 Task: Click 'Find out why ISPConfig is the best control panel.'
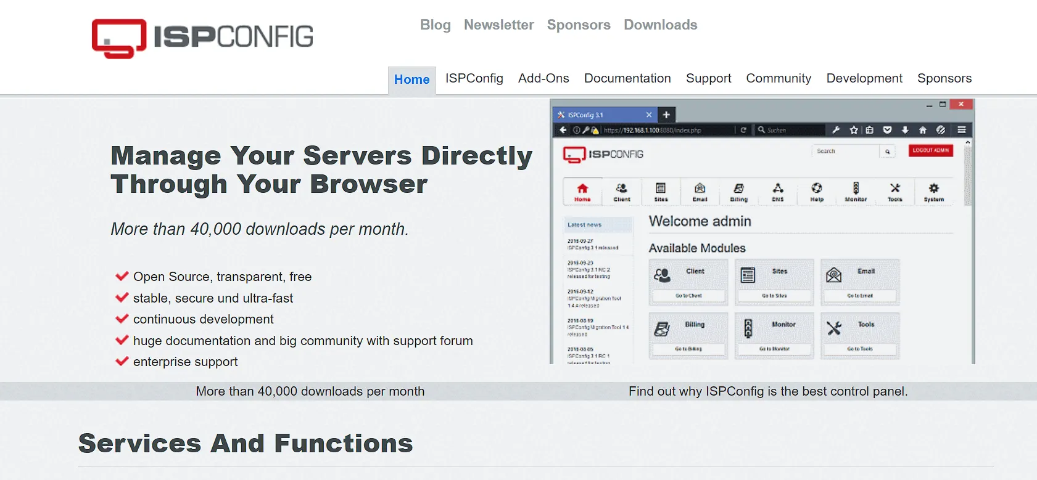(x=768, y=391)
